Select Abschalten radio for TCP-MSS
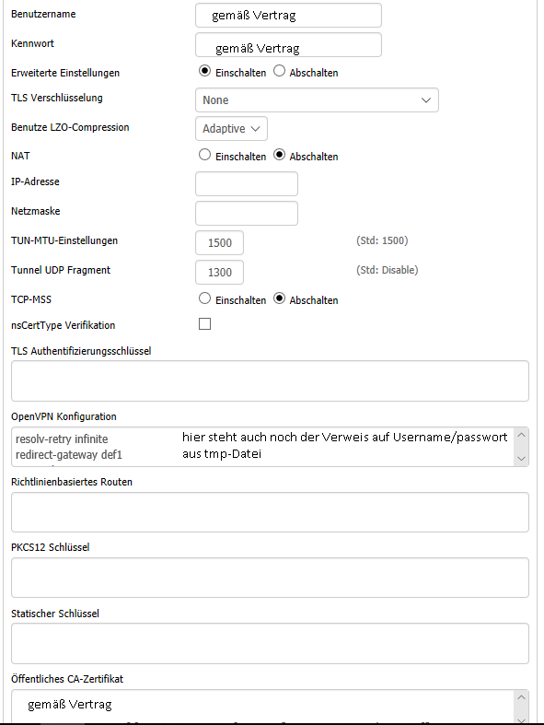Screen dimensions: 544x725 (279, 298)
